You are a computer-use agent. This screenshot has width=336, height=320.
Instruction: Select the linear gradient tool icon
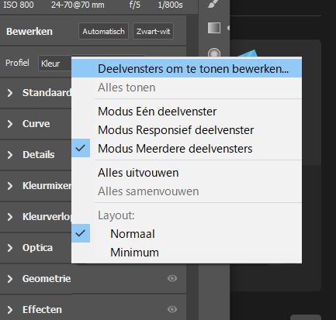tap(214, 28)
